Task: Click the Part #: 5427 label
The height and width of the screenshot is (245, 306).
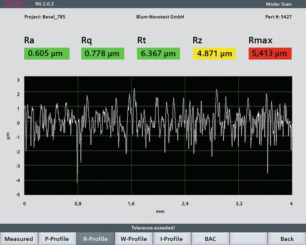Action: pos(278,18)
